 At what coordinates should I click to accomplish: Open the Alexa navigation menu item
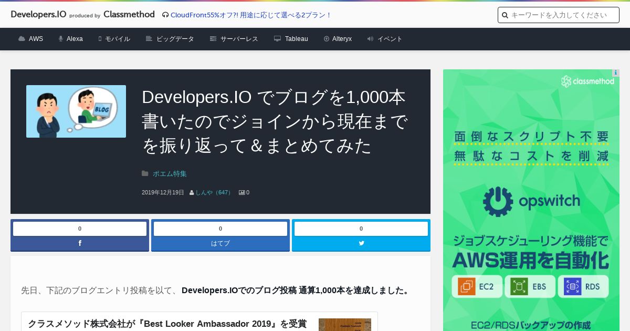coord(75,39)
